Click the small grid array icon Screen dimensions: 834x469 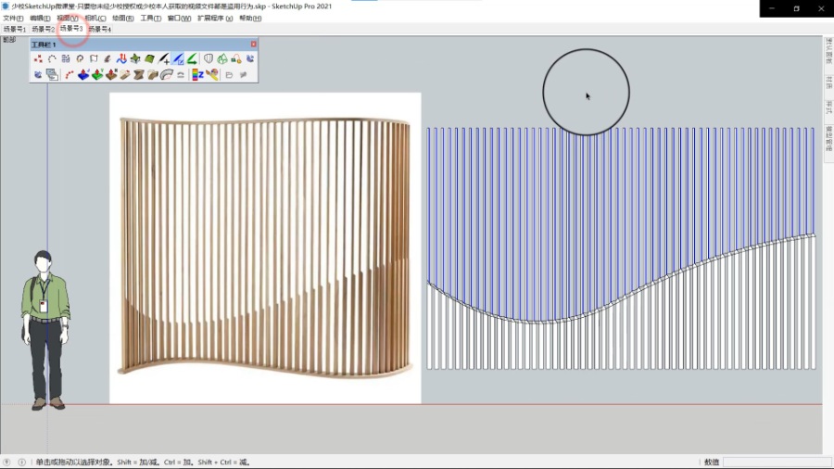click(x=66, y=59)
